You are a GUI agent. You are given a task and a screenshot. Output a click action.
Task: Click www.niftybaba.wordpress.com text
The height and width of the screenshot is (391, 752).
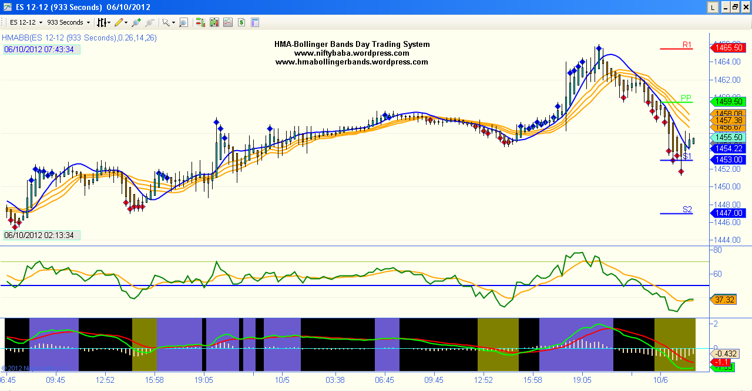pos(352,53)
